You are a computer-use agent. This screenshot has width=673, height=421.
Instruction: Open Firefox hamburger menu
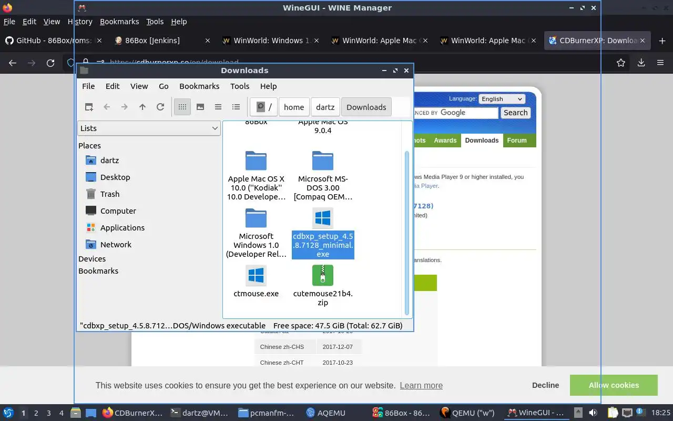tap(660, 63)
